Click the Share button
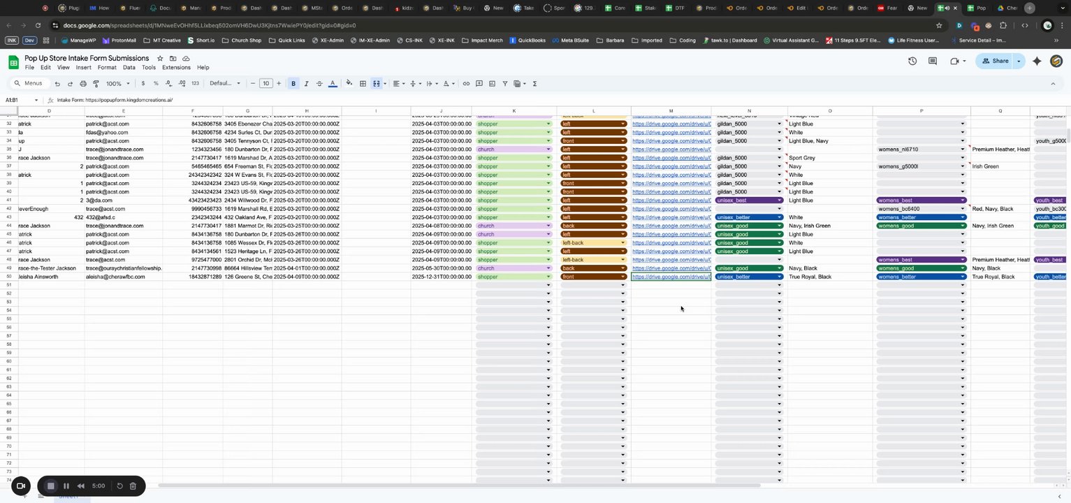Image resolution: width=1071 pixels, height=503 pixels. click(x=995, y=61)
